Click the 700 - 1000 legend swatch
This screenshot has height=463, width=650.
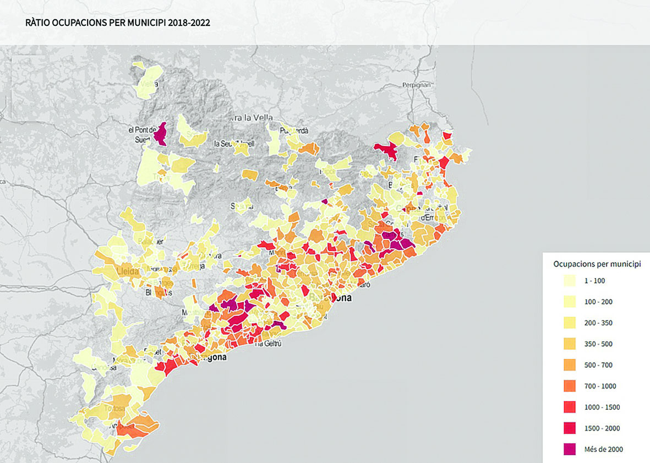[x=570, y=386]
